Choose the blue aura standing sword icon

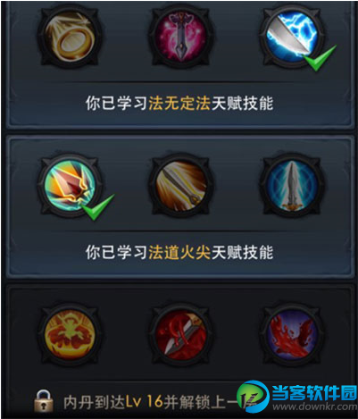click(292, 185)
